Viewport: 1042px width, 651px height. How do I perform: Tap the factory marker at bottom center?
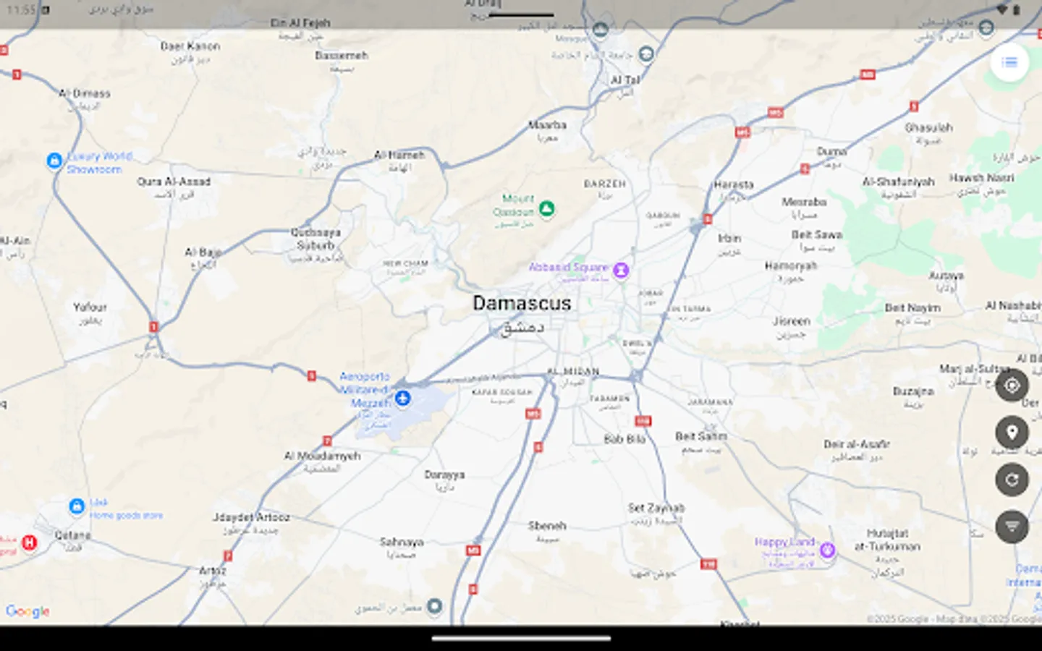point(436,607)
